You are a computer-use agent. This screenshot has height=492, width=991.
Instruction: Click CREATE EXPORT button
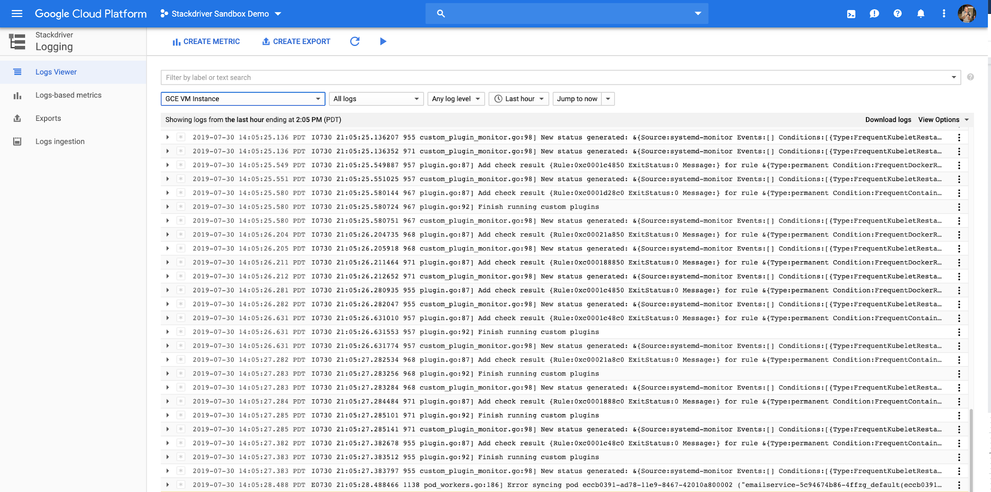(x=296, y=42)
